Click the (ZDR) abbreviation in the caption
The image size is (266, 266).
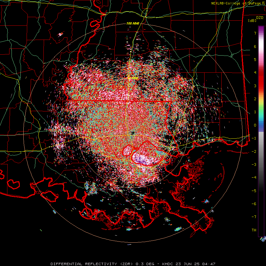(126, 264)
